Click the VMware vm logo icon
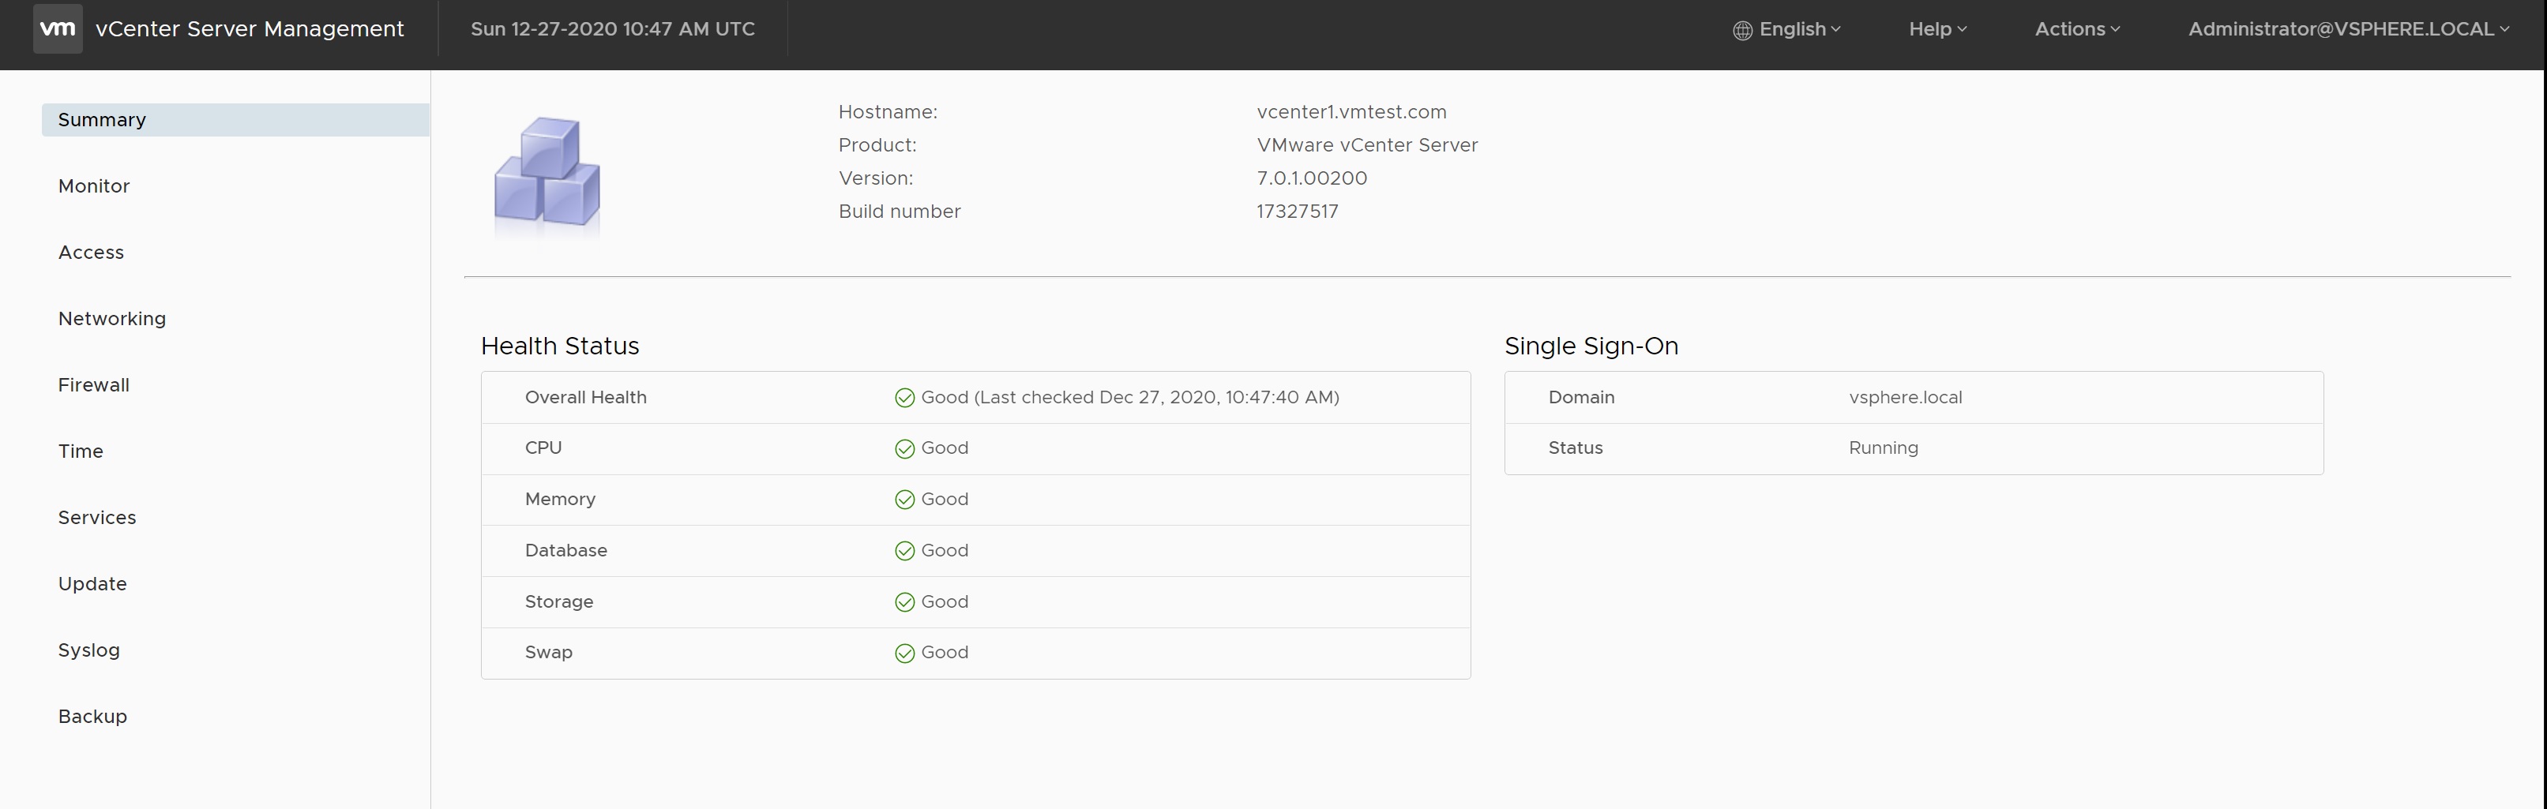This screenshot has width=2547, height=809. [58, 28]
